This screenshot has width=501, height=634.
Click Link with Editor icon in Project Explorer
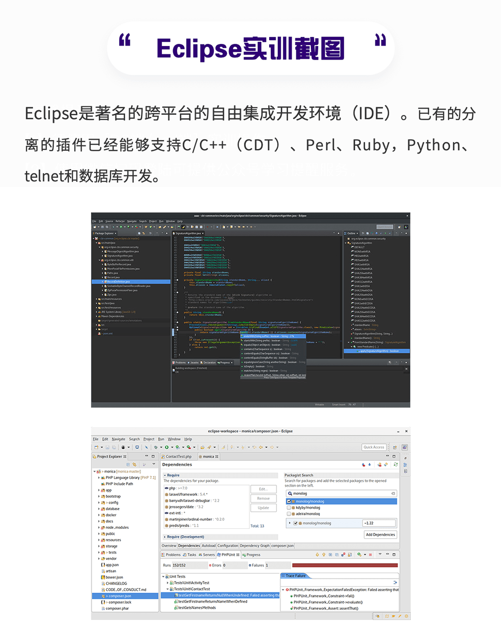tap(134, 464)
